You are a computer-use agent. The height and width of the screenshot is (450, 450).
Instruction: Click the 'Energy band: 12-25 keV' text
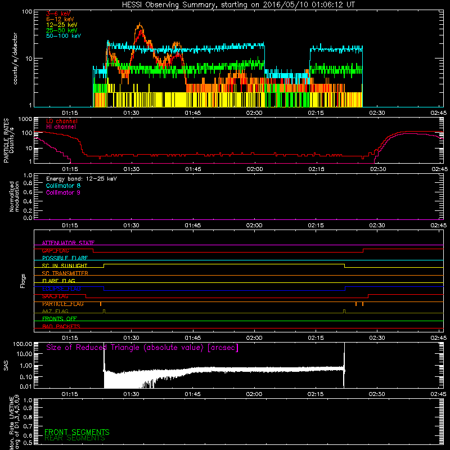(82, 179)
